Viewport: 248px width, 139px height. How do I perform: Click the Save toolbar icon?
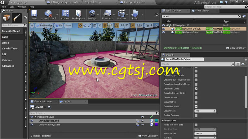point(34,15)
